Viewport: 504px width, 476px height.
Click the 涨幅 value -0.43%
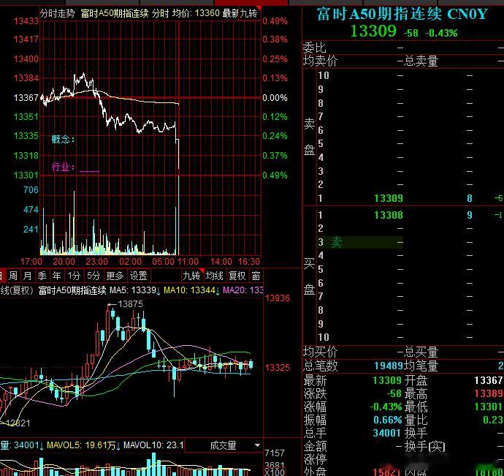[386, 407]
